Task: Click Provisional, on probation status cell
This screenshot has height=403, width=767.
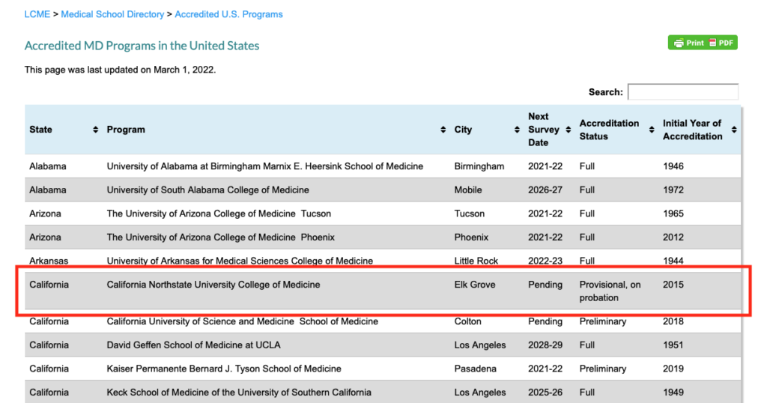Action: click(x=610, y=291)
